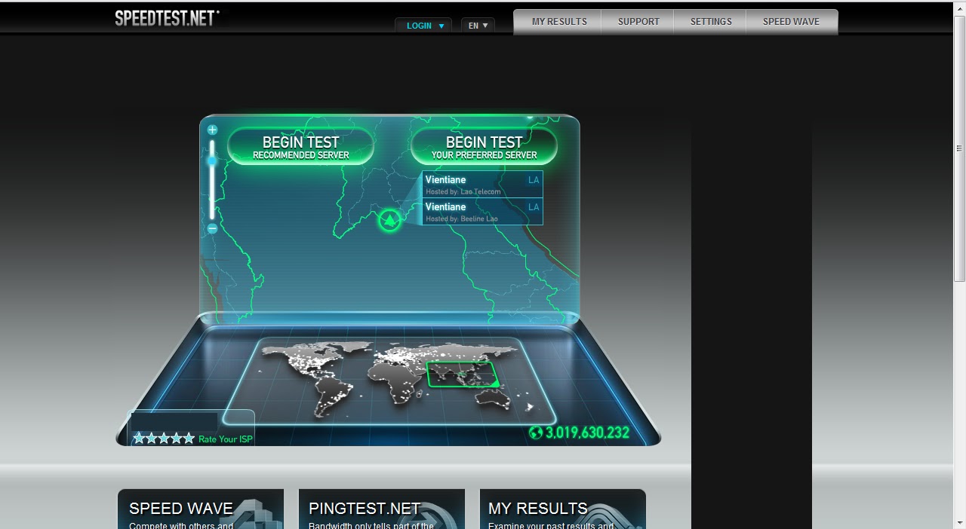Rate ISP with the third star

click(x=164, y=438)
